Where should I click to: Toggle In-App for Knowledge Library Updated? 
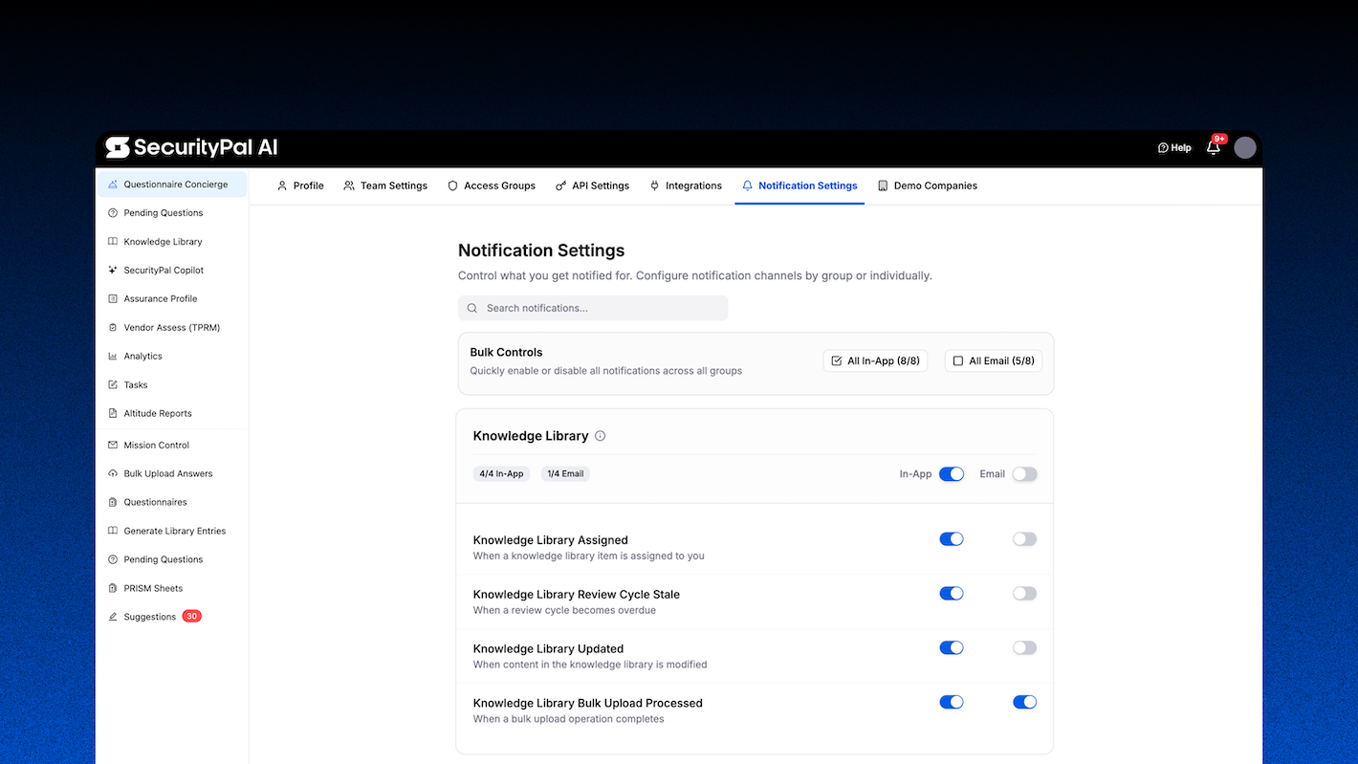[952, 648]
